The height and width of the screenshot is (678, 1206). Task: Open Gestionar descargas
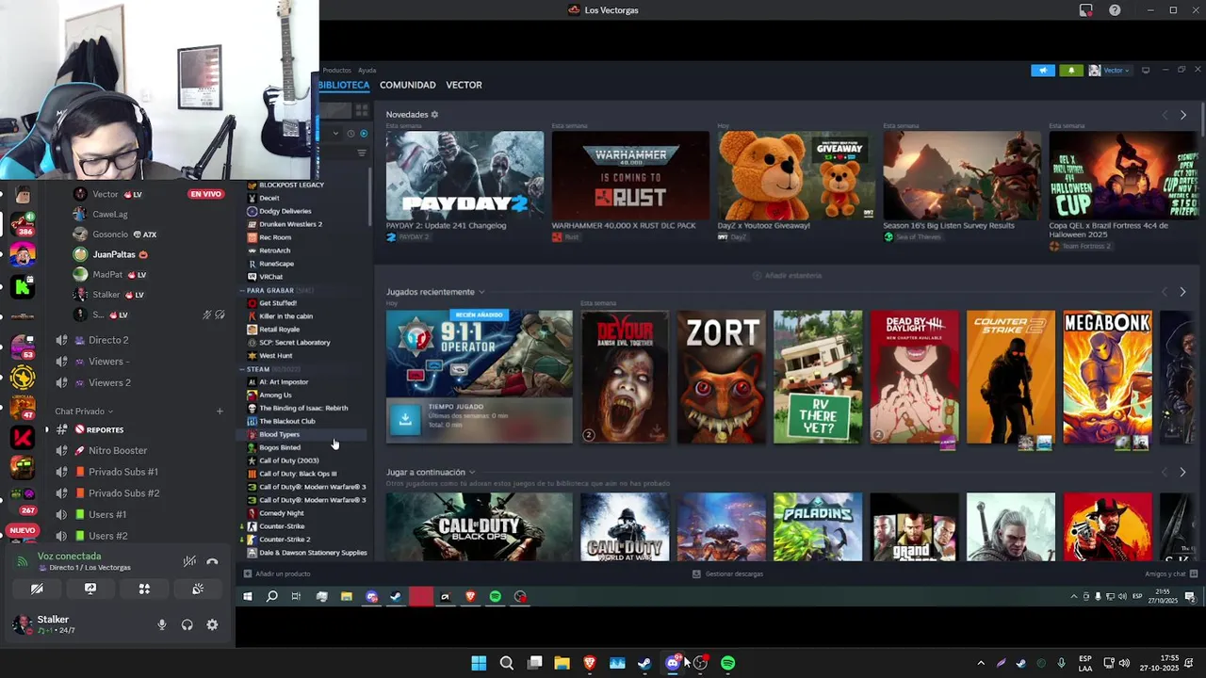coord(727,573)
